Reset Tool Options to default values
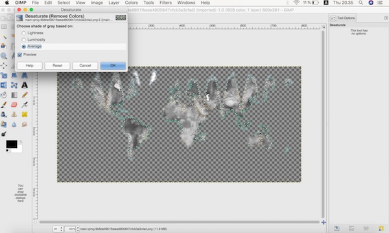 click(x=381, y=228)
